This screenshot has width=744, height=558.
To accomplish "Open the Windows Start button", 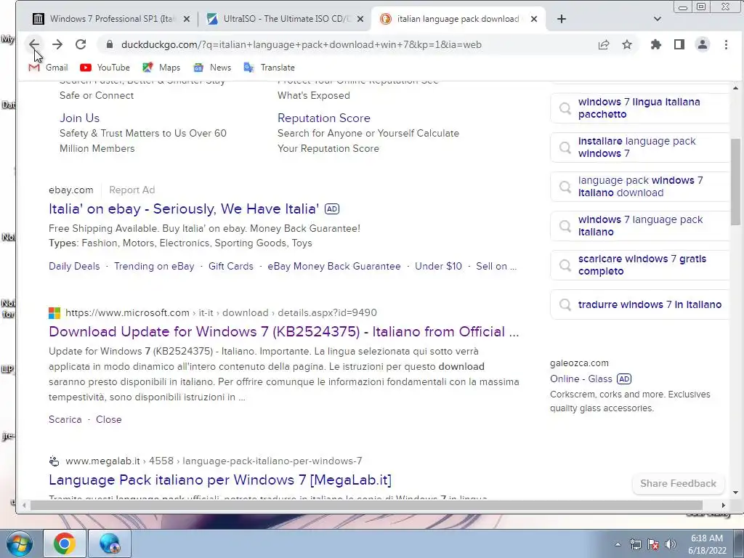I will [20, 543].
